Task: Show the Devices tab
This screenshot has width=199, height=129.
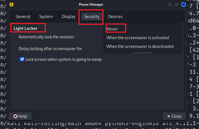Action: [x=115, y=17]
